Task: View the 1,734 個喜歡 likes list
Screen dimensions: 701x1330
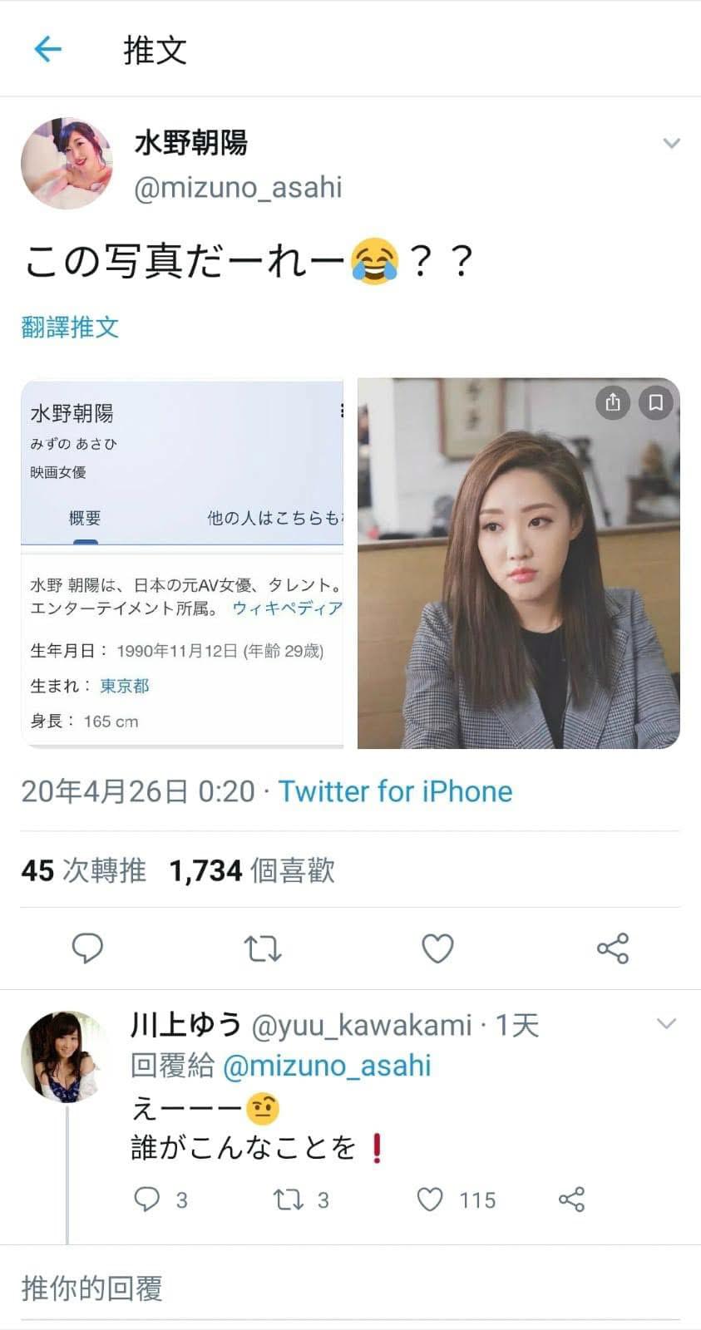Action: [x=252, y=870]
